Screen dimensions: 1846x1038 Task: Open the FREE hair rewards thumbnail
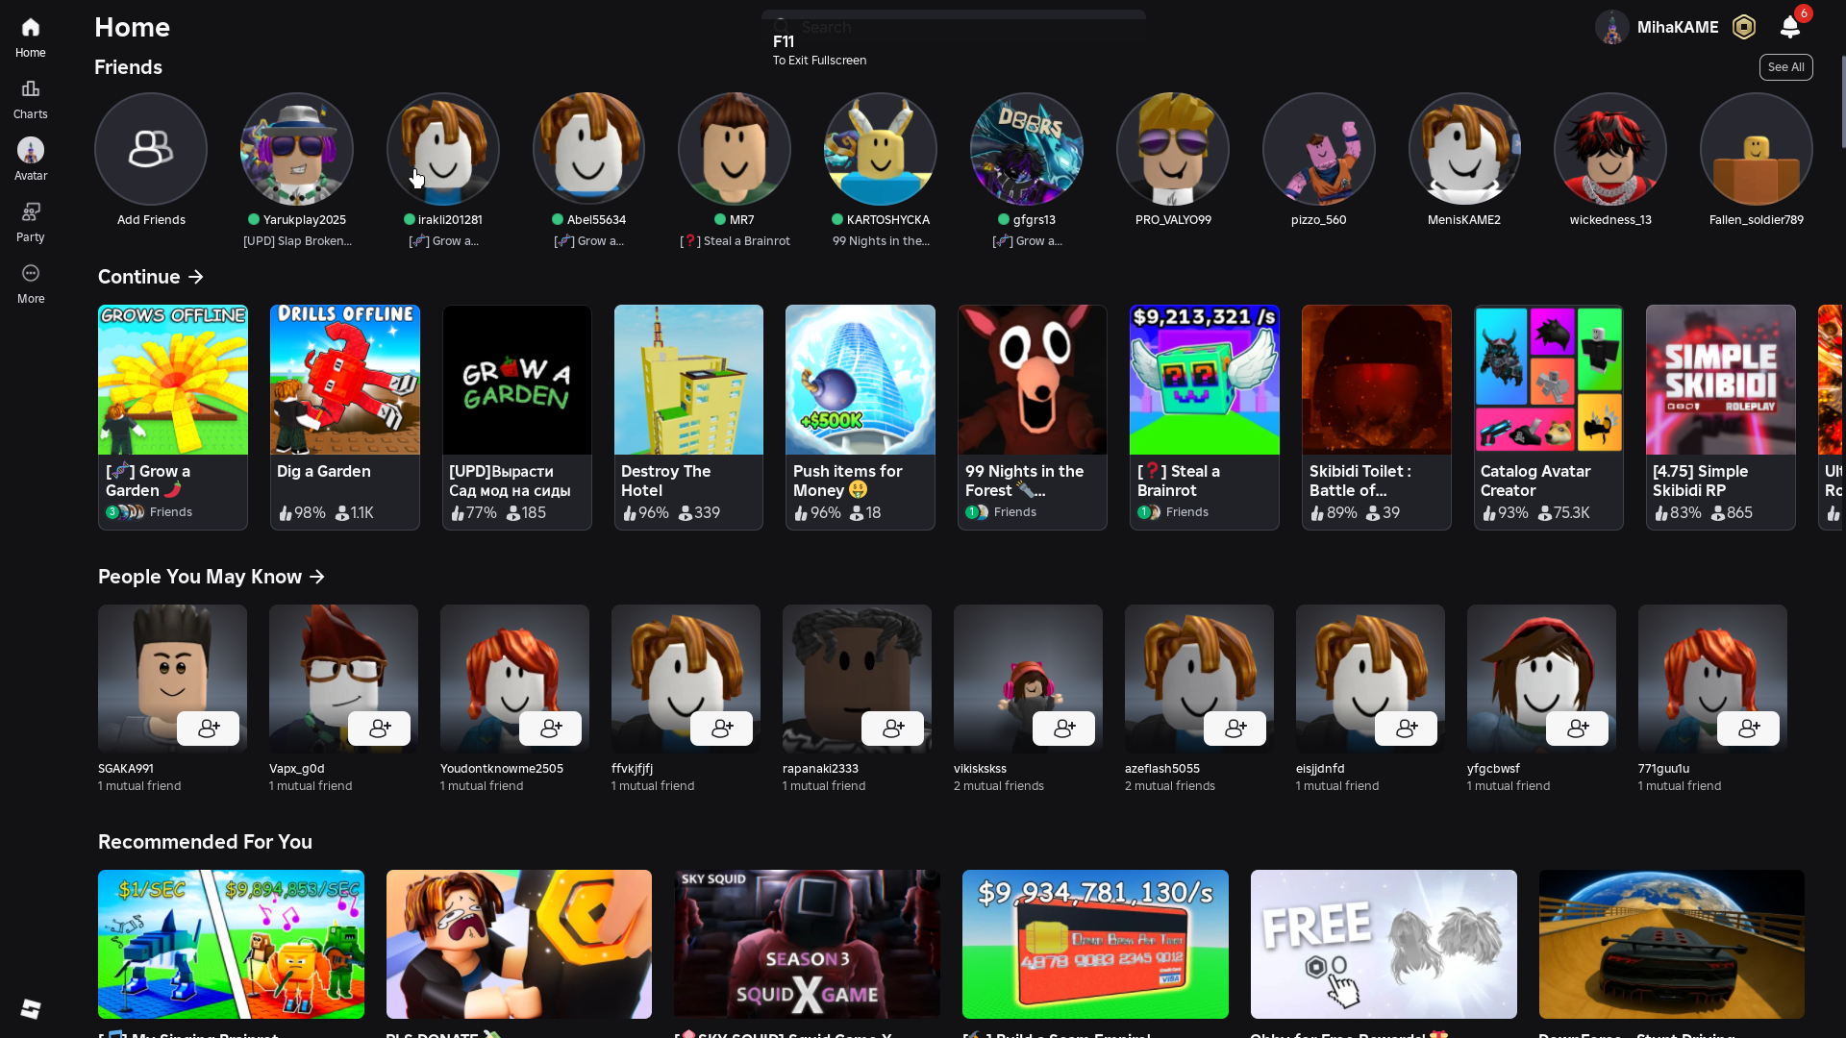(x=1384, y=944)
